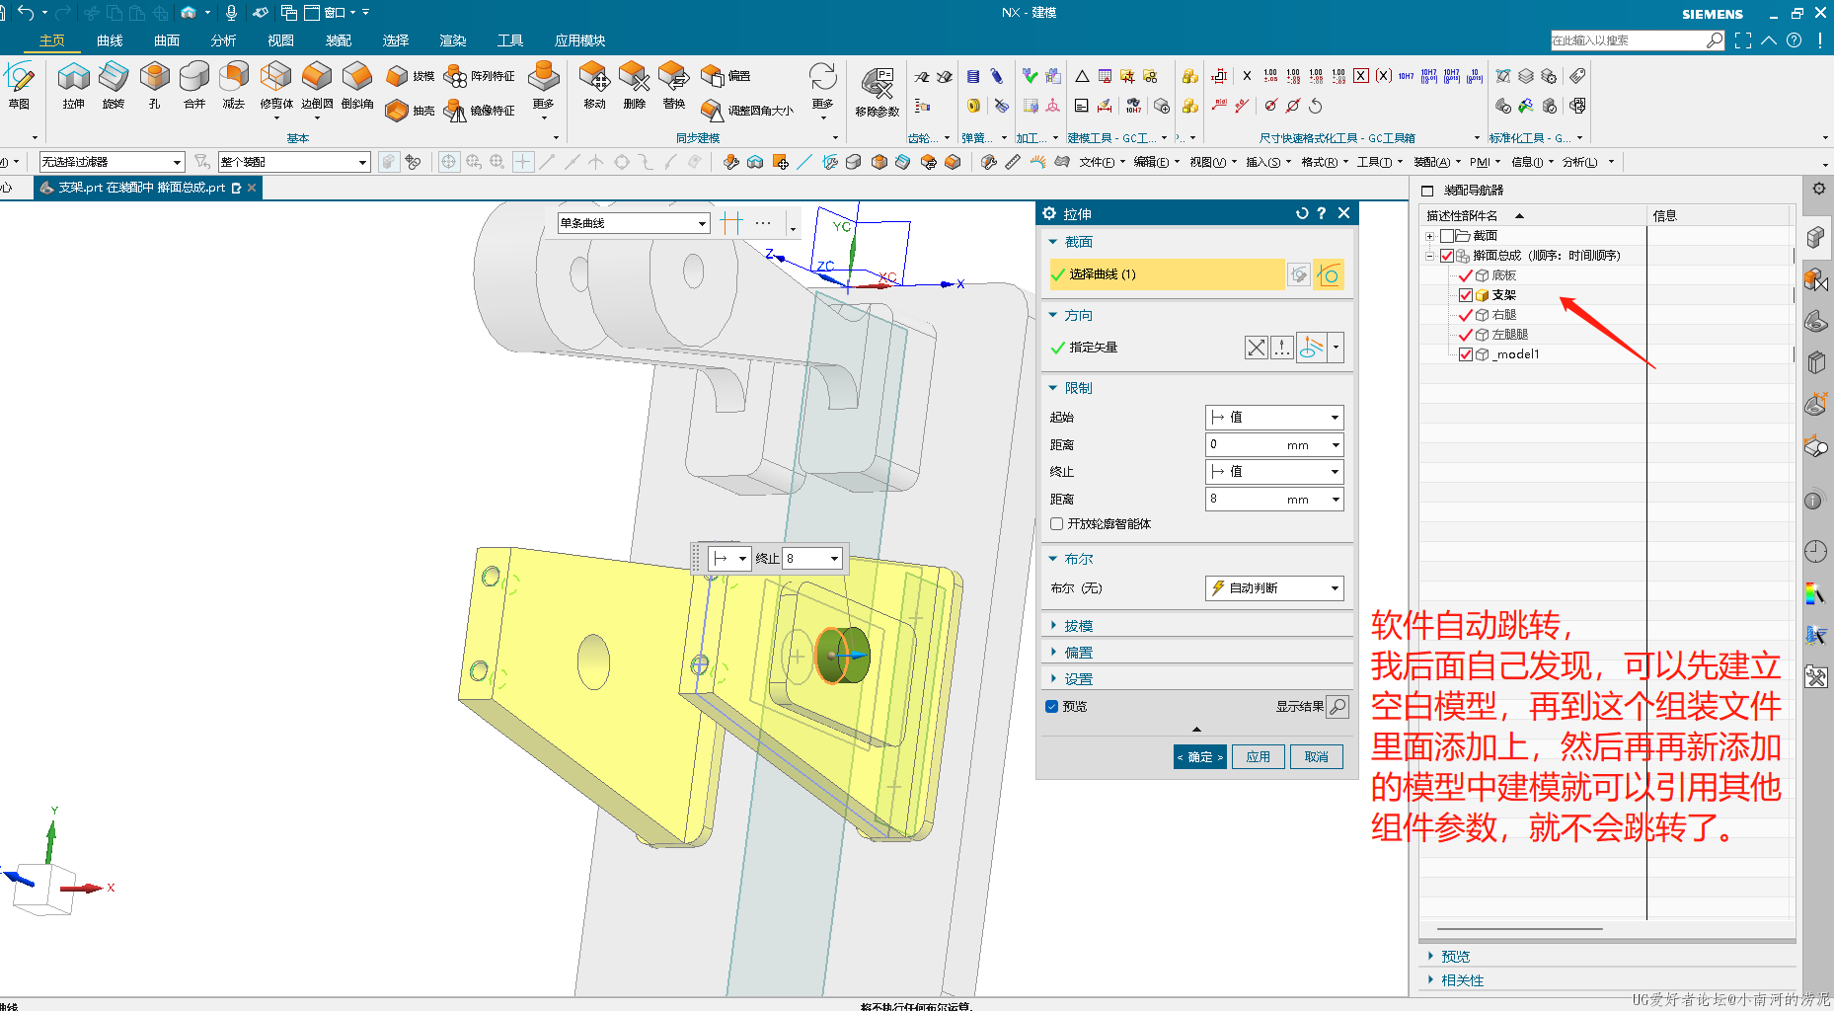The image size is (1834, 1011).
Task: Select the 拔模 draft tool in ribbon
Action: (411, 76)
